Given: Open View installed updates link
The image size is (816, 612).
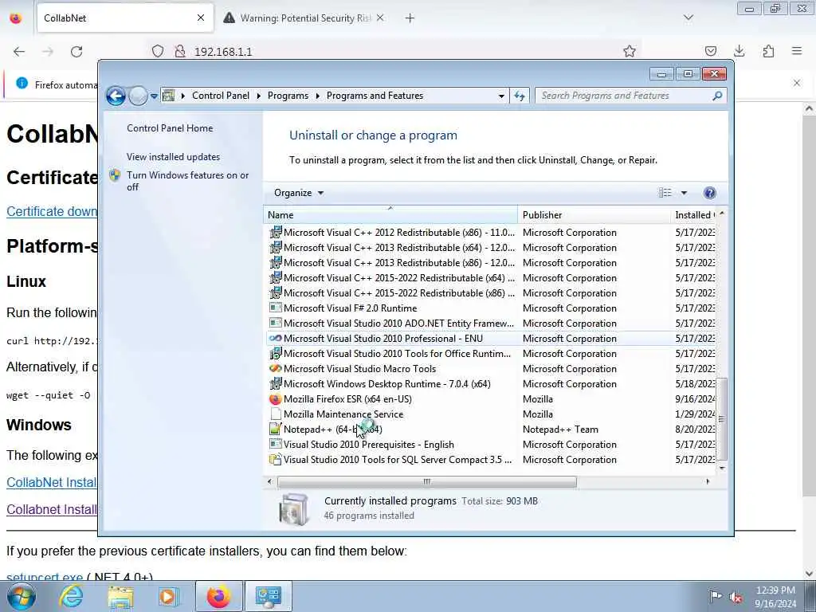Looking at the screenshot, I should (173, 157).
